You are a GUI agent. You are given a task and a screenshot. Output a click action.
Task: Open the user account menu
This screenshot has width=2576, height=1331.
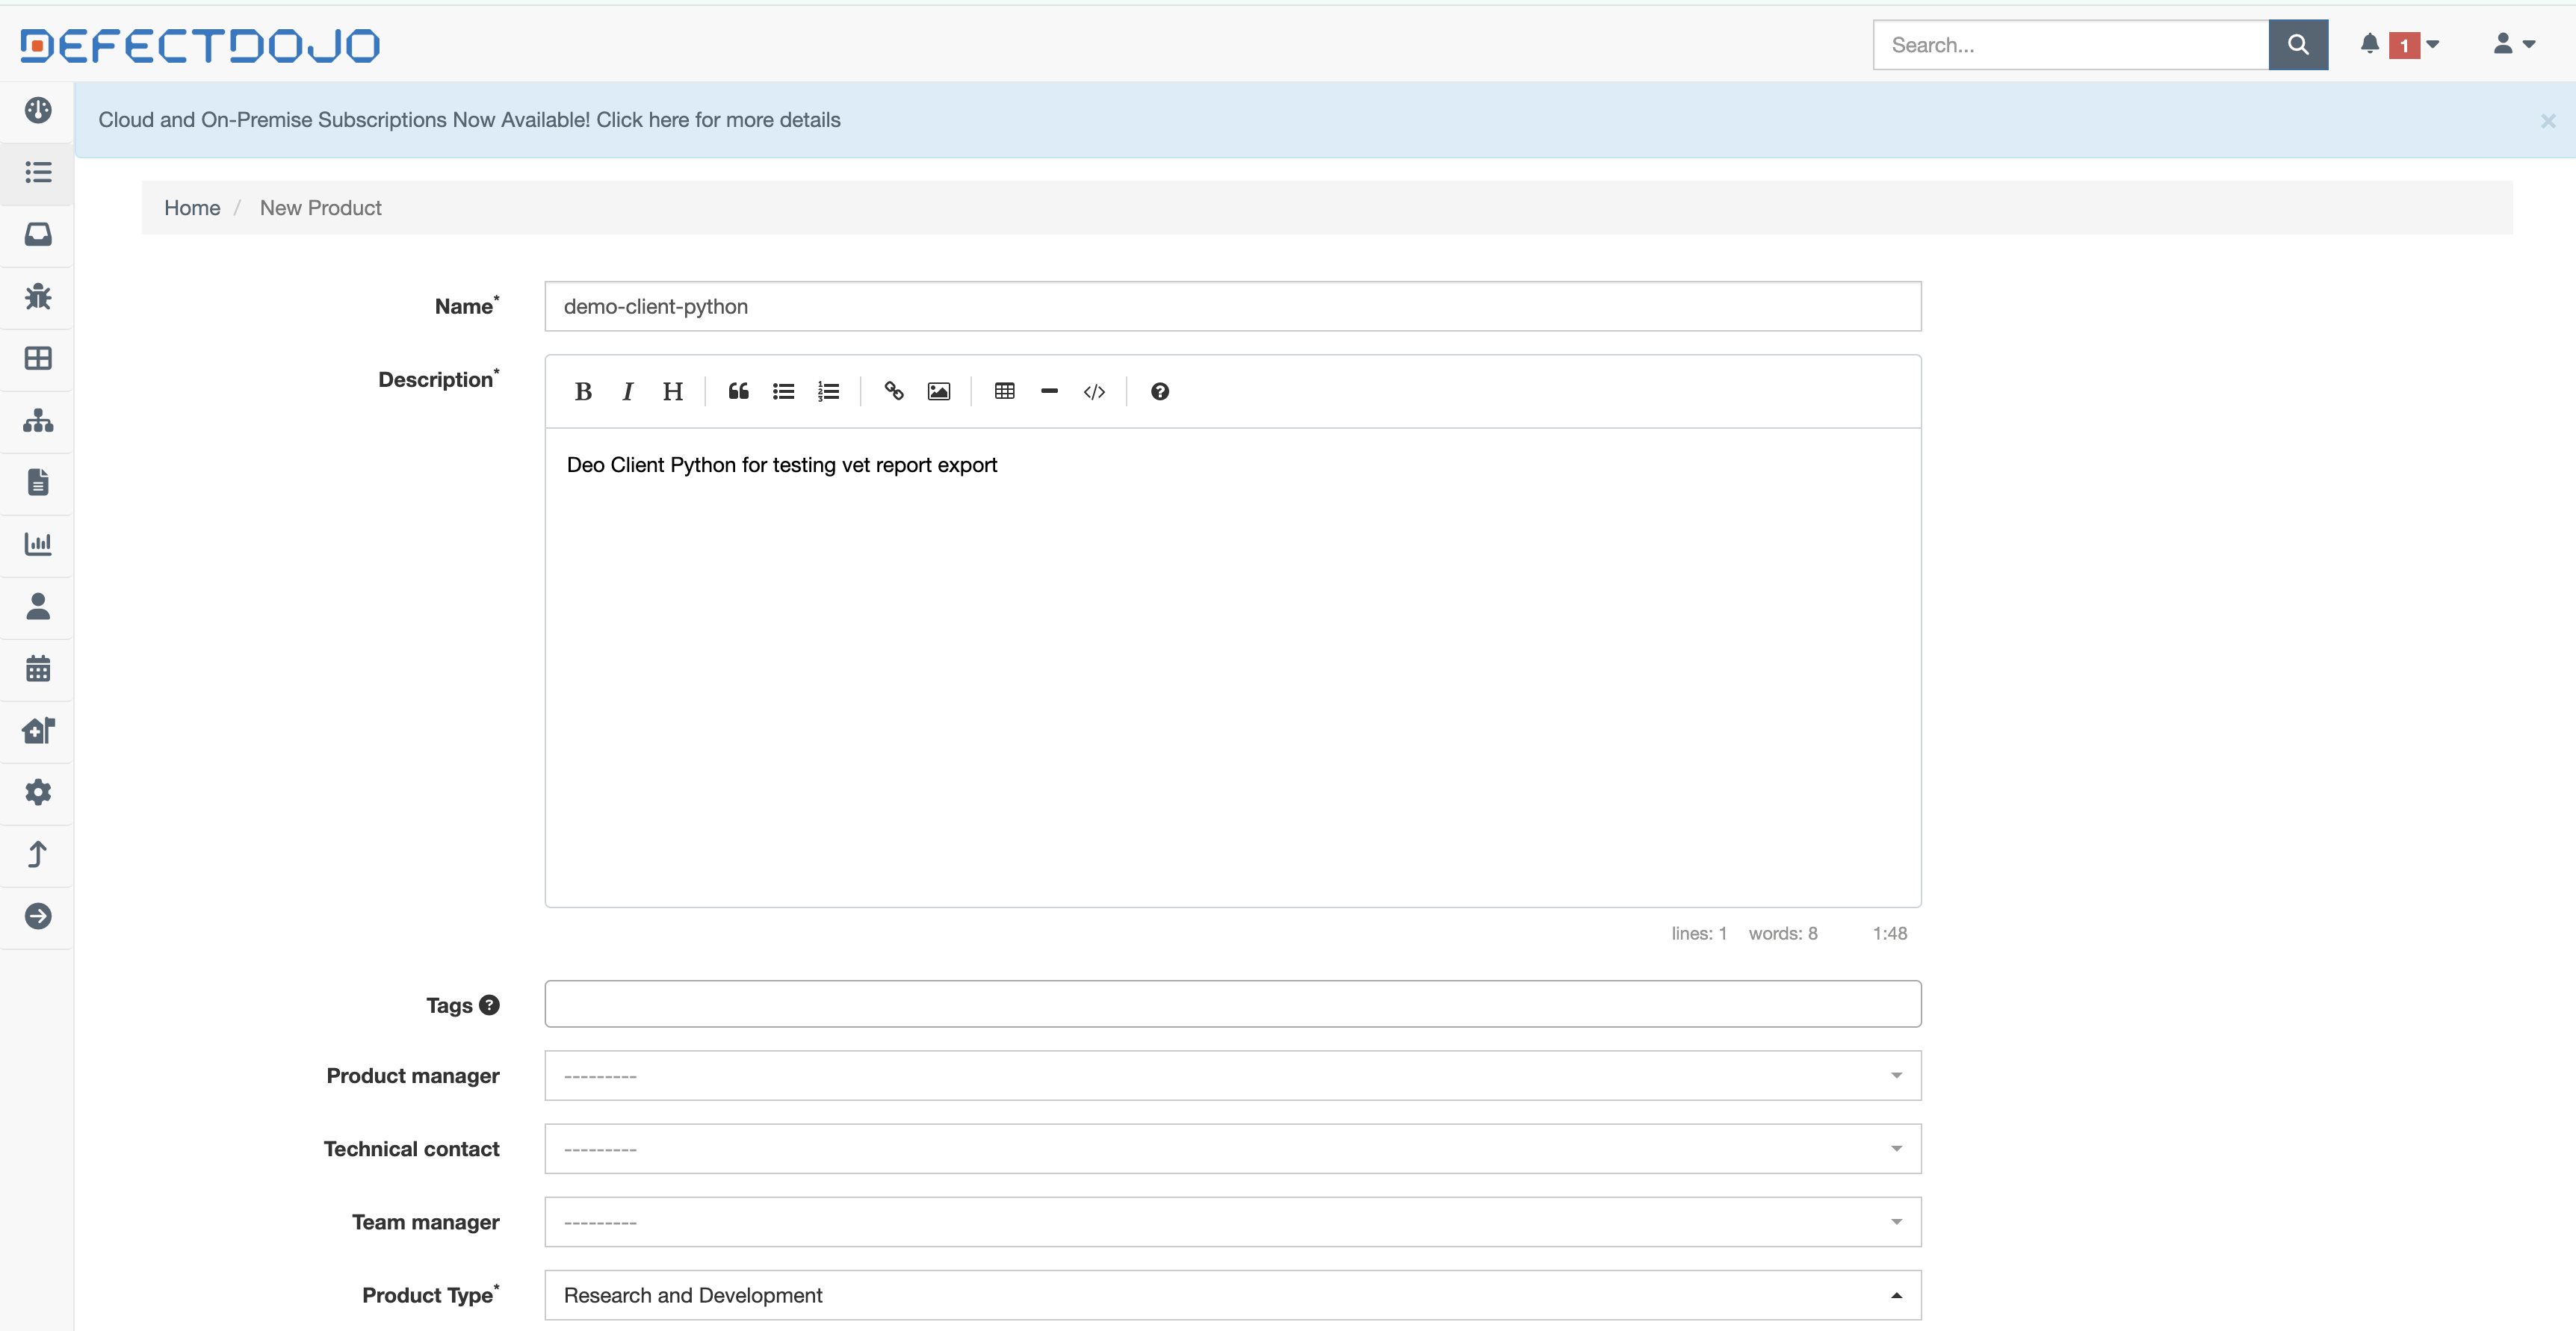click(x=2512, y=45)
